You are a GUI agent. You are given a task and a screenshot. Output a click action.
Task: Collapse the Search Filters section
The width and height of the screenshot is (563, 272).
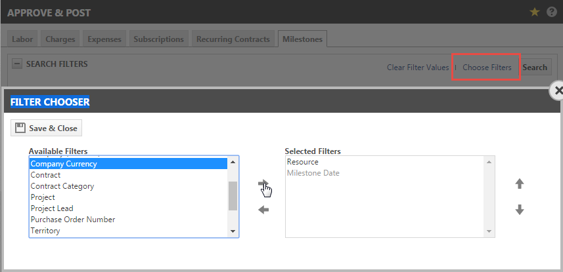[x=17, y=64]
